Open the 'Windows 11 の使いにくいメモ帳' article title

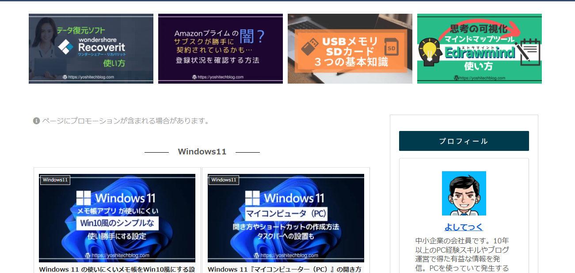117,269
